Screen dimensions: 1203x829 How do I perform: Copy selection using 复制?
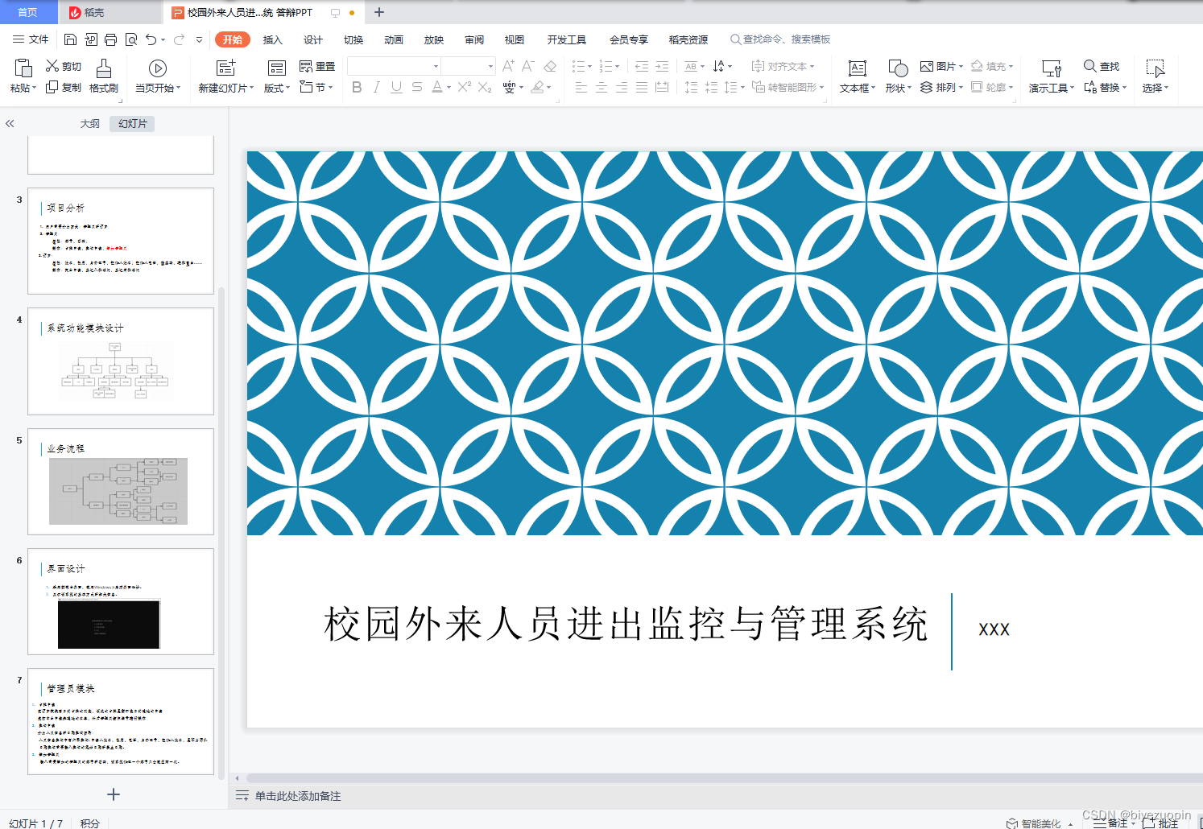point(64,87)
